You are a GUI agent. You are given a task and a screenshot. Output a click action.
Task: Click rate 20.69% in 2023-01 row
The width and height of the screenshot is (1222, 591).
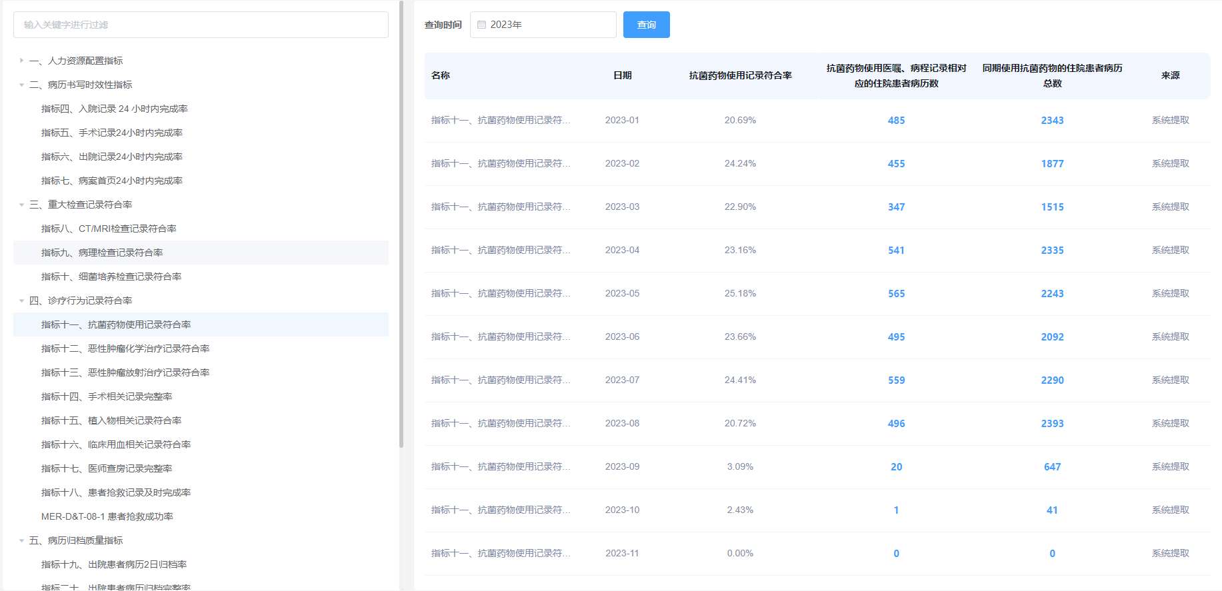740,121
